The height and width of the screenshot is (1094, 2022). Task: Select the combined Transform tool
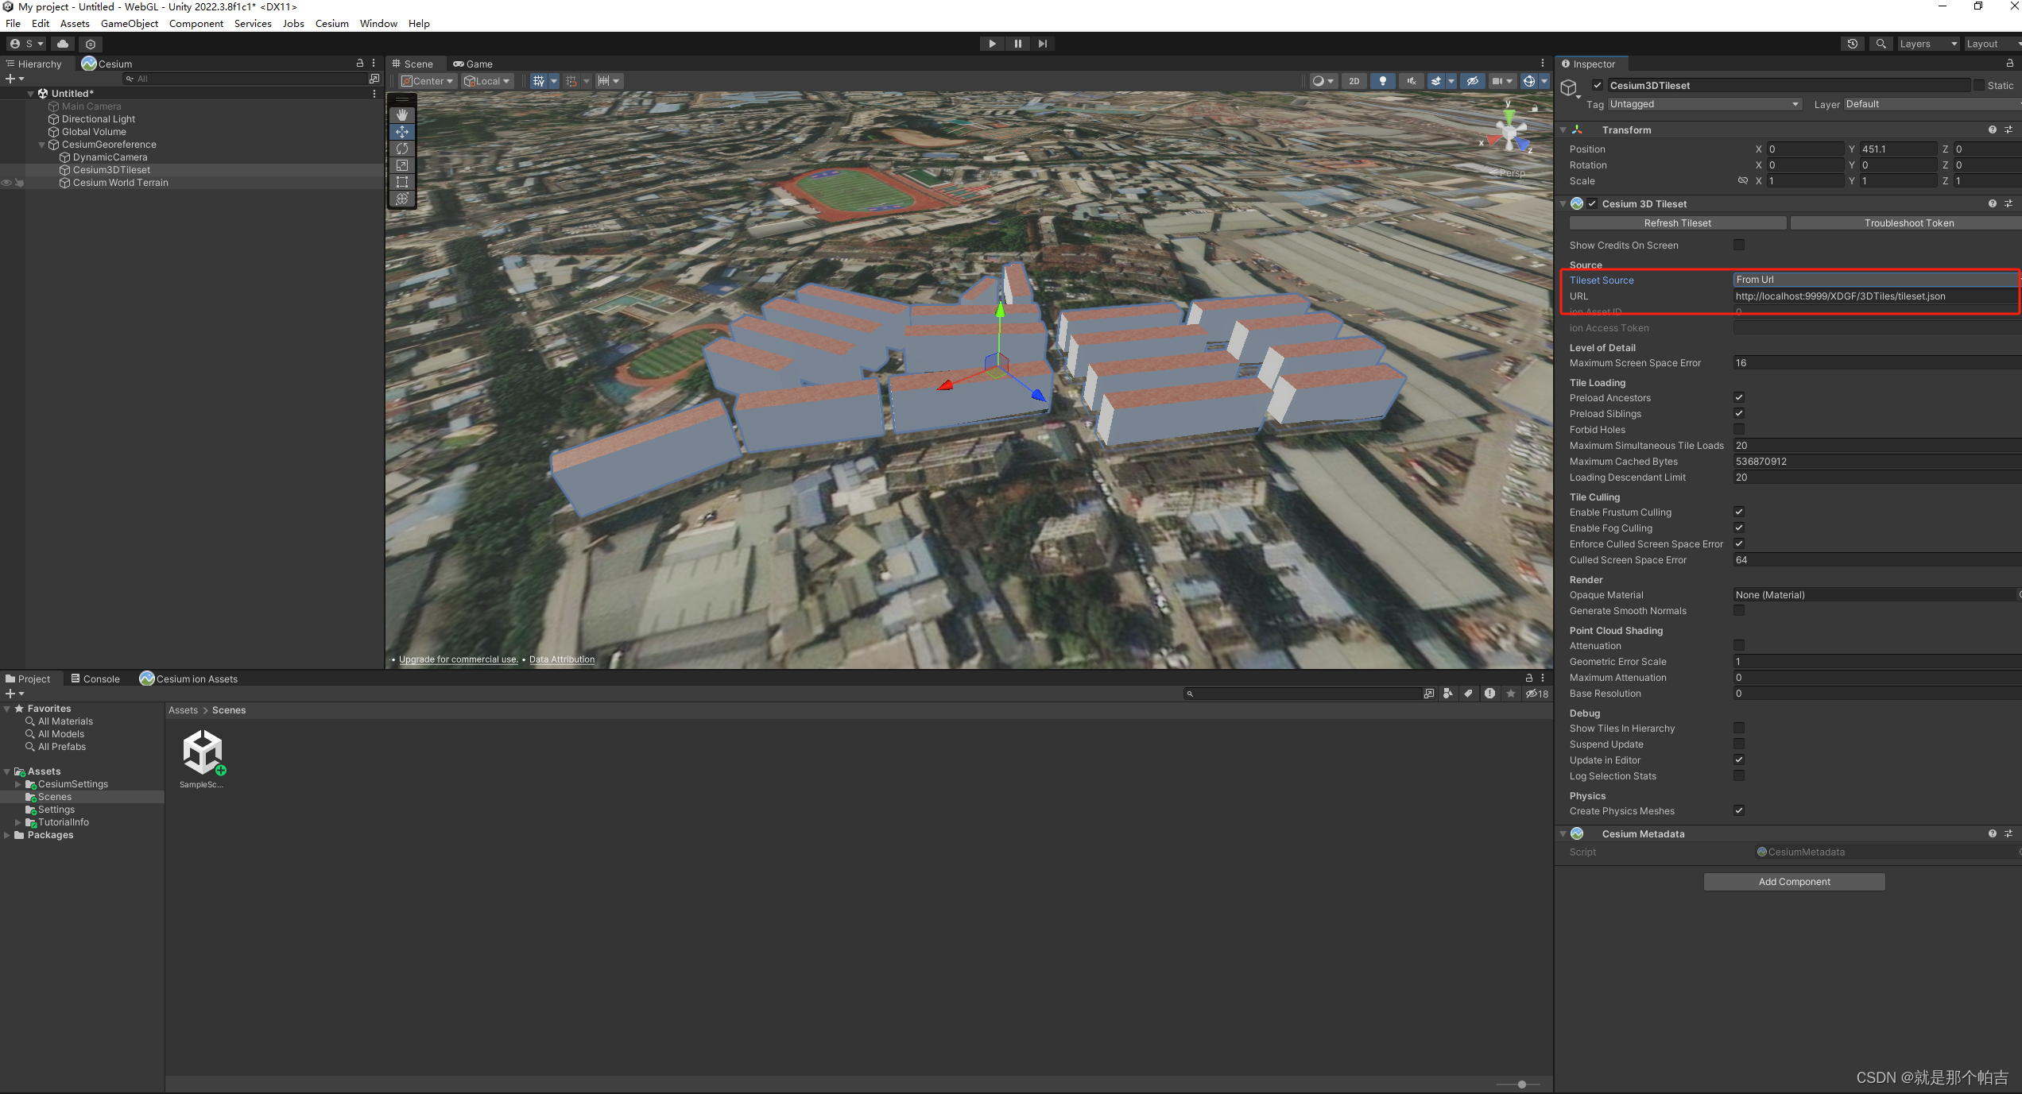402,199
